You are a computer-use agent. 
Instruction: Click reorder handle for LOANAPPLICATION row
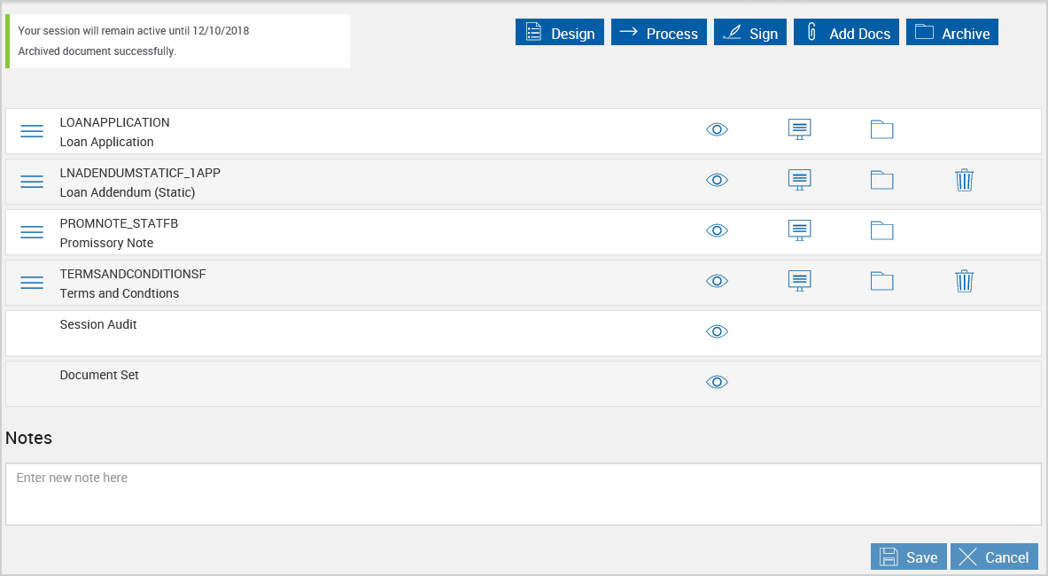31,131
